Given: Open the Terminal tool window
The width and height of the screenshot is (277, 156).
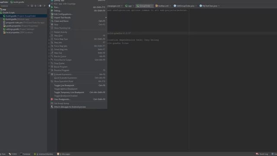Looking at the screenshot, I should coord(25,154).
